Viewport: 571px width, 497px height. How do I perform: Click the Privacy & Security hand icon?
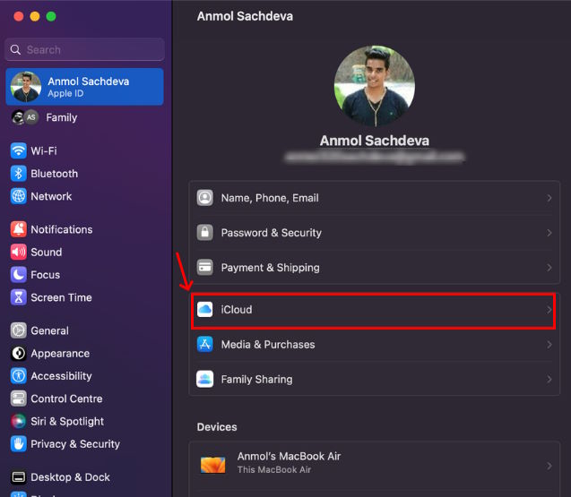[x=18, y=444]
